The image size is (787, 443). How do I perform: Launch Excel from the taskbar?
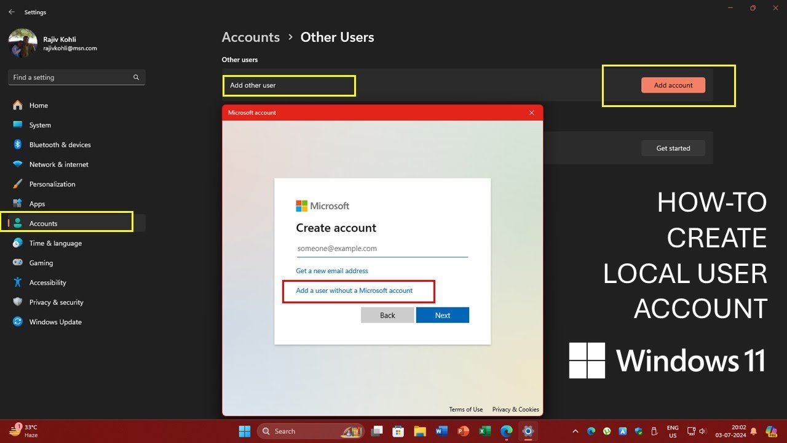[x=484, y=431]
